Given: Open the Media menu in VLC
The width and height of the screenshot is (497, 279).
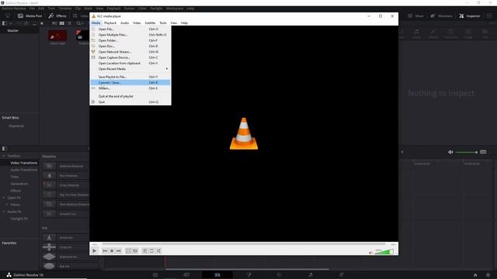Looking at the screenshot, I should point(96,22).
